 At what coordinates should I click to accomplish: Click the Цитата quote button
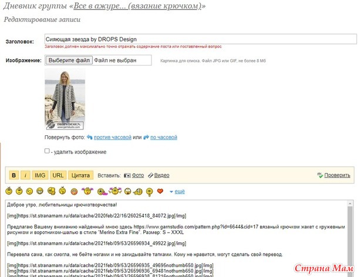80,176
